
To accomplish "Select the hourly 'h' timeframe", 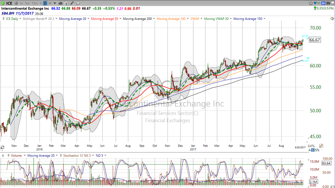I will point(41,3).
